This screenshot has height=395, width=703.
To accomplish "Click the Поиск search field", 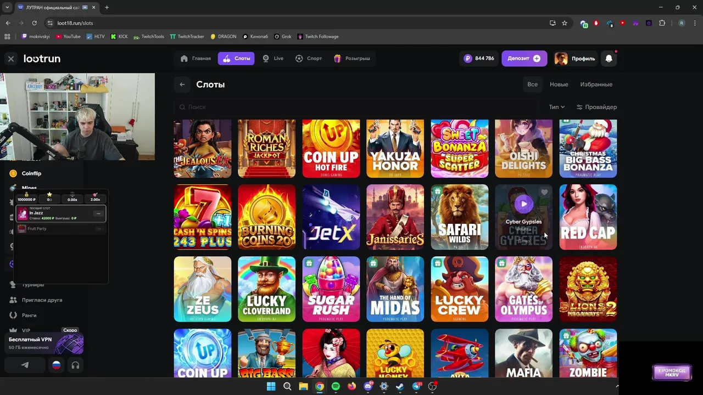I will coord(357,107).
